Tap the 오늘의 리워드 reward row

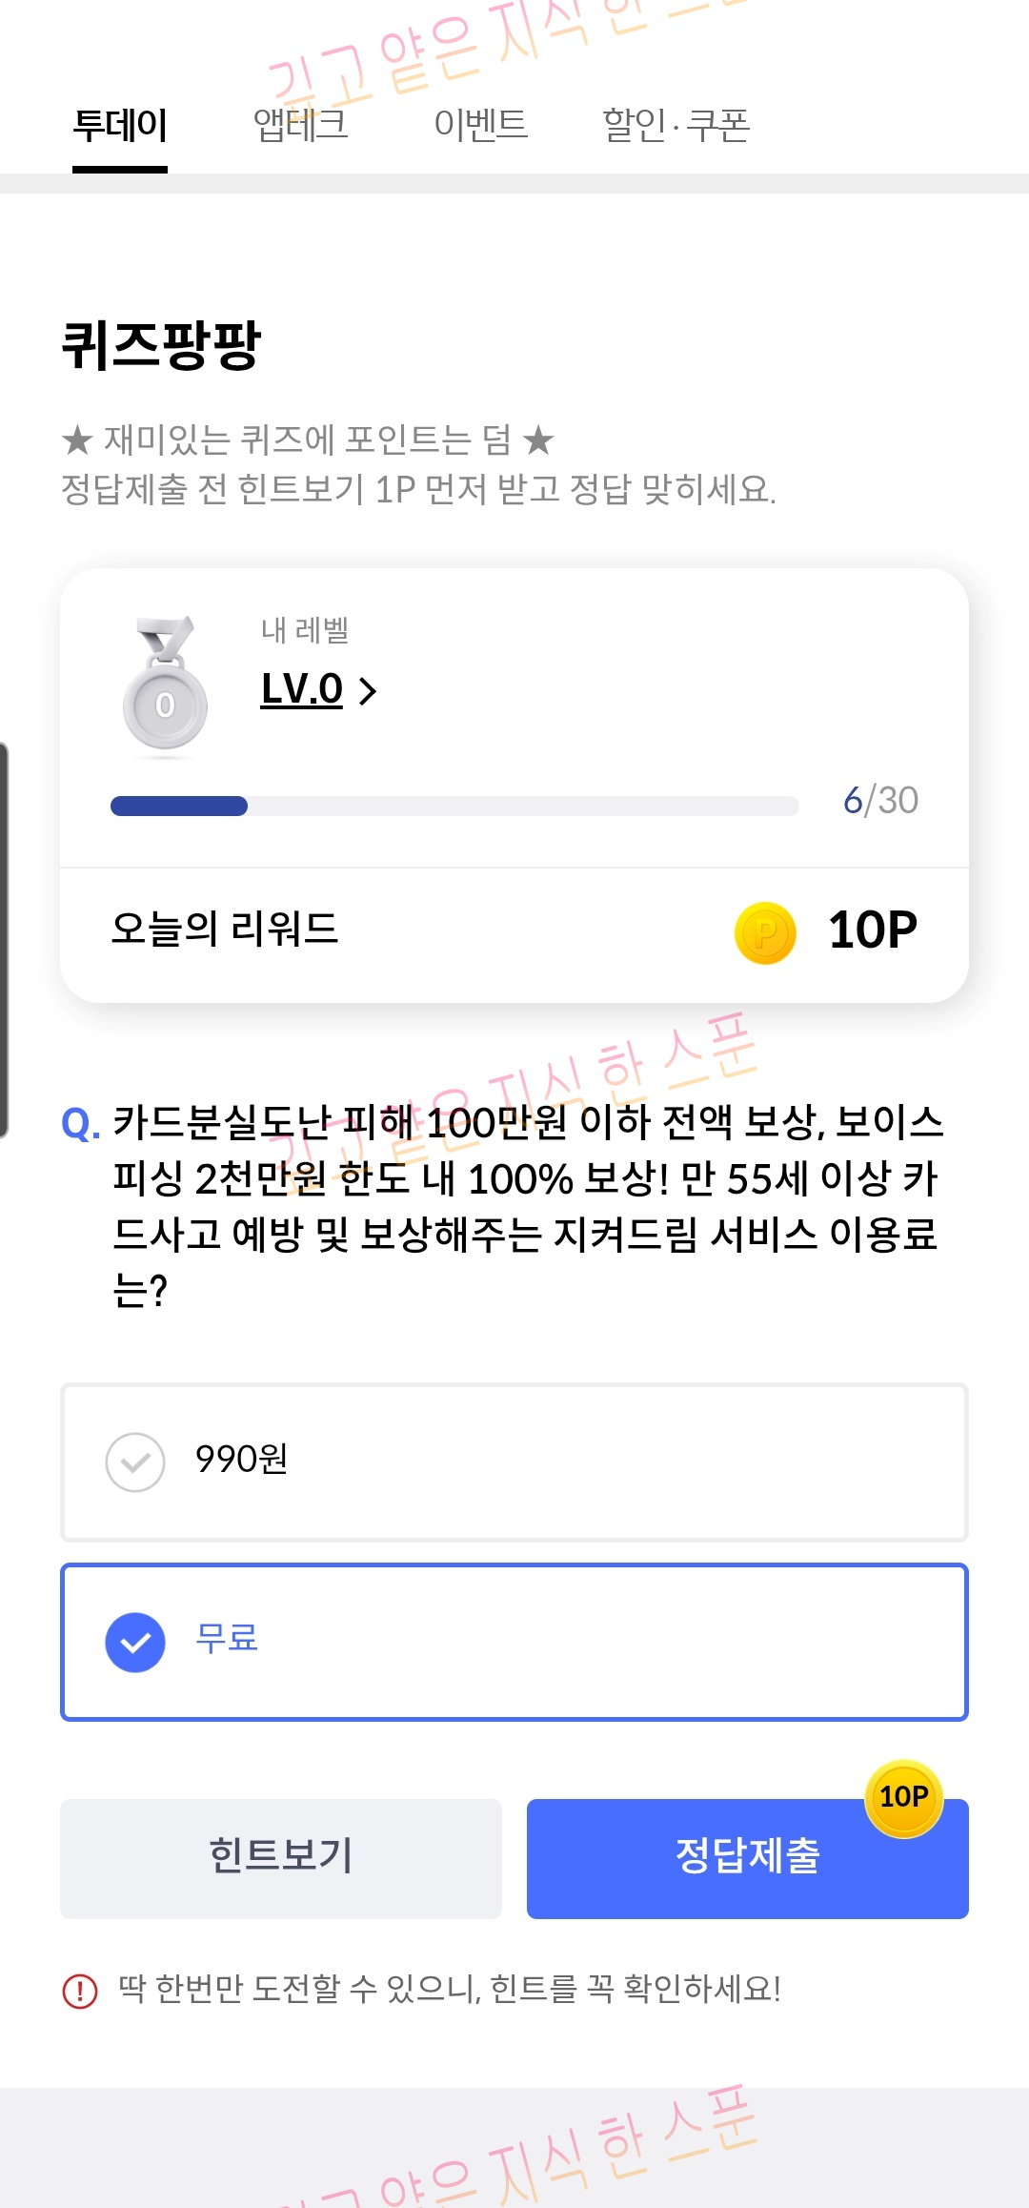click(514, 934)
